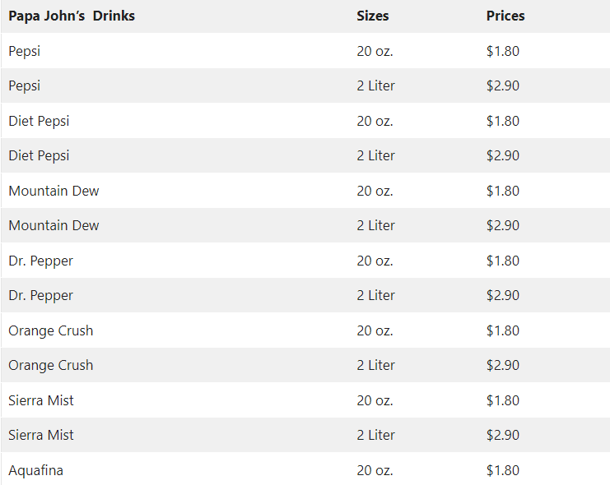Select the Diet Pepsi 2 Liter price $2.90
The width and height of the screenshot is (610, 485).
[503, 155]
